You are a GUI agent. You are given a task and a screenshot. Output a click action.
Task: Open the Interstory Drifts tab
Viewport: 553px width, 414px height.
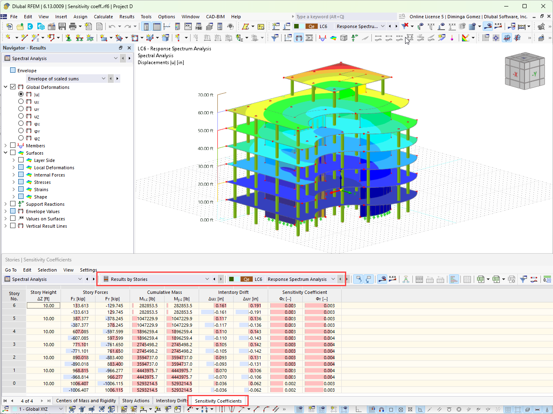(171, 401)
